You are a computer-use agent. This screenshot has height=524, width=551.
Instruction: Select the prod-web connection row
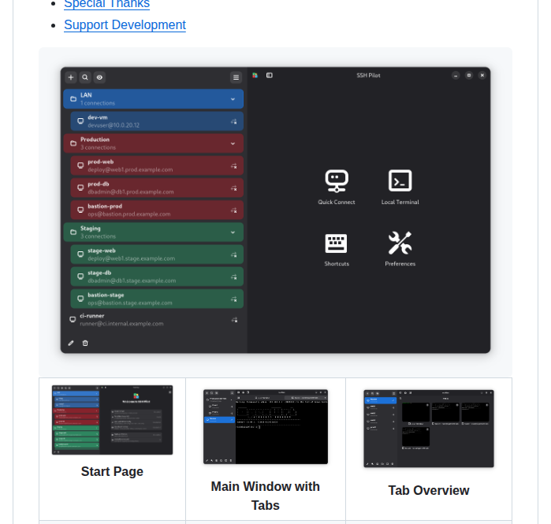tap(157, 165)
